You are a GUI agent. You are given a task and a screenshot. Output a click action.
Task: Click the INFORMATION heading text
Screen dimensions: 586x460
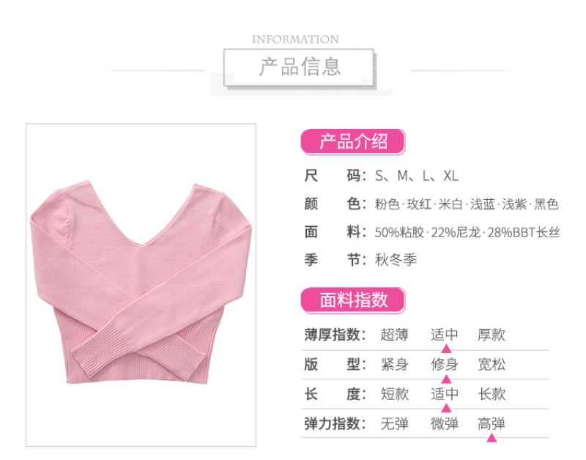tap(295, 40)
